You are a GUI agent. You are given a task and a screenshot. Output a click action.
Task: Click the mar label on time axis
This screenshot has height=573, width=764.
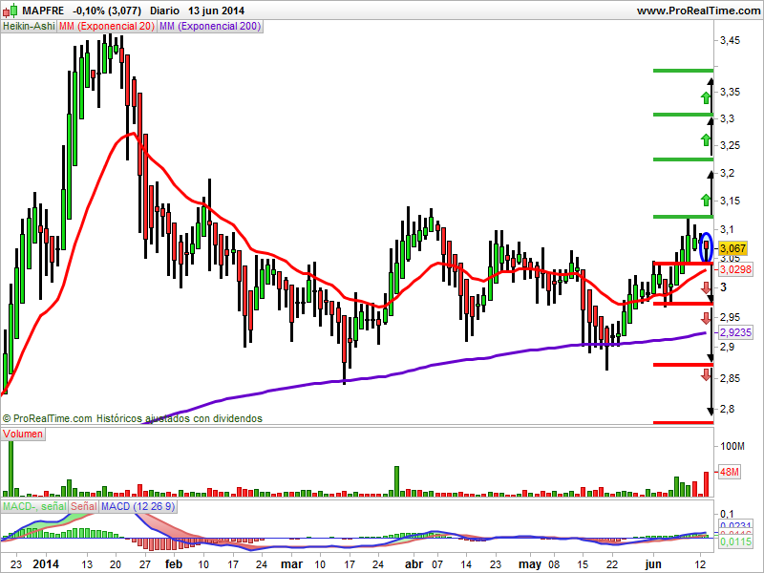(292, 564)
